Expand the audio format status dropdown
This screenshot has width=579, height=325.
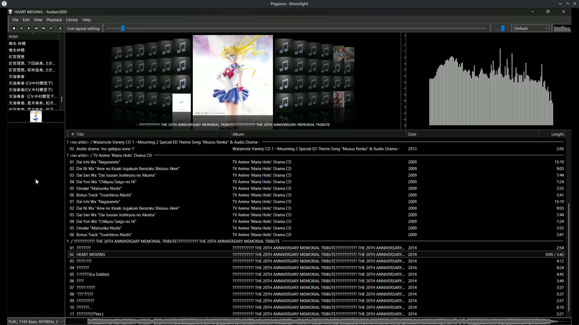62,321
